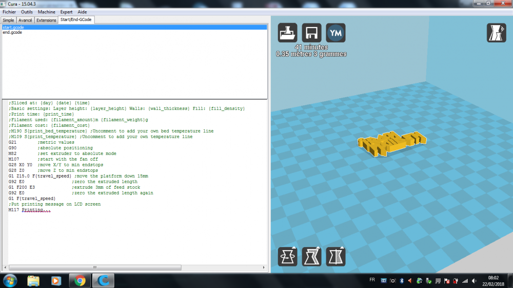Select the Rotate tool icon

coord(288,256)
